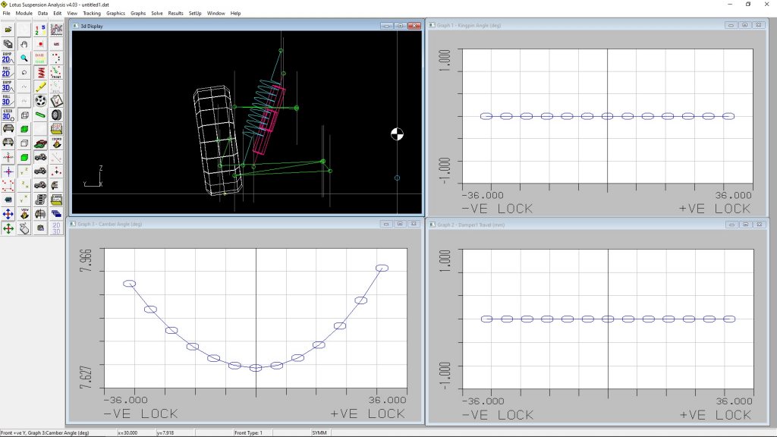Click the 'Graph 2 - Damper1 Travel (mm)' title
Screen dimensions: 777x437
click(470, 225)
